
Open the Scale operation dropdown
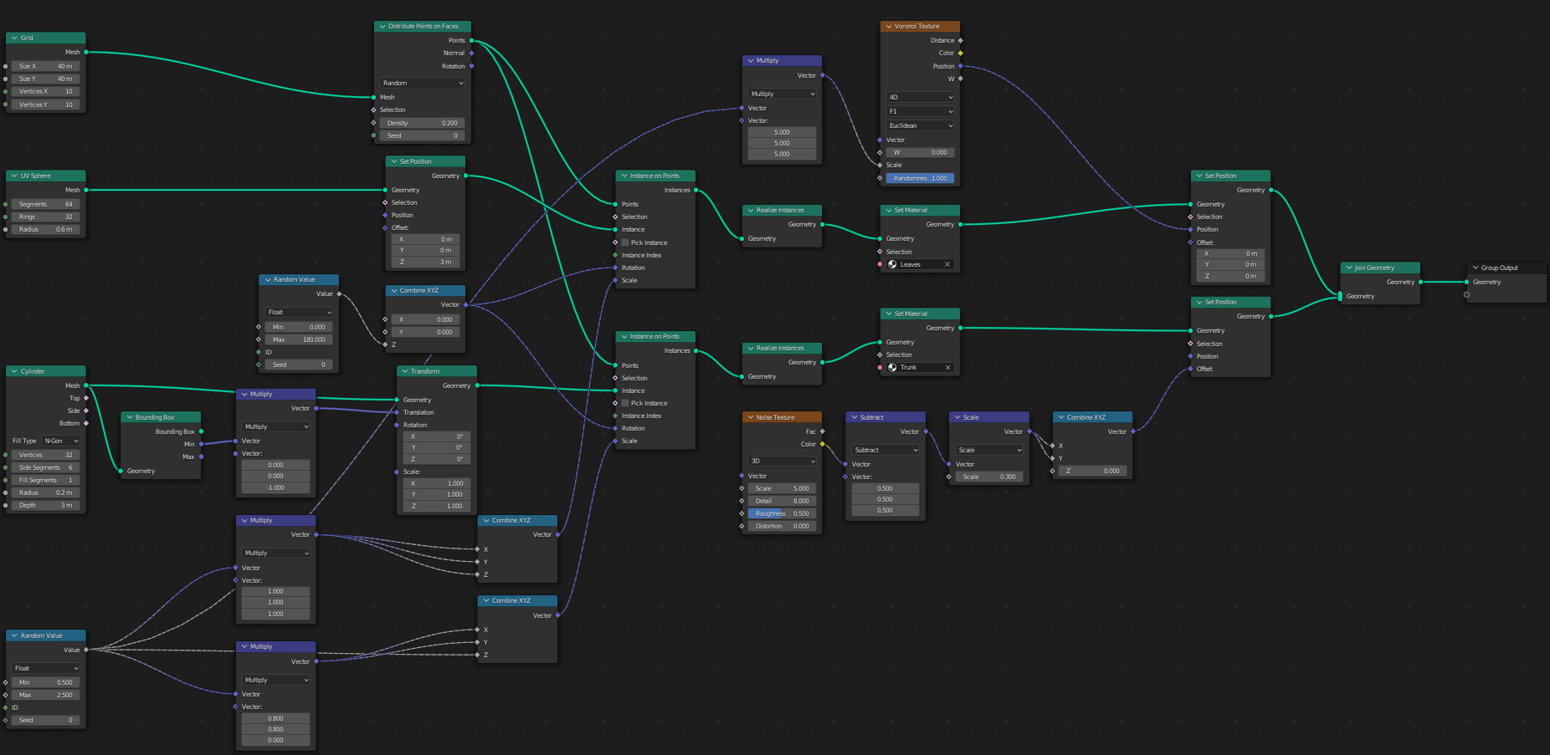(x=989, y=450)
